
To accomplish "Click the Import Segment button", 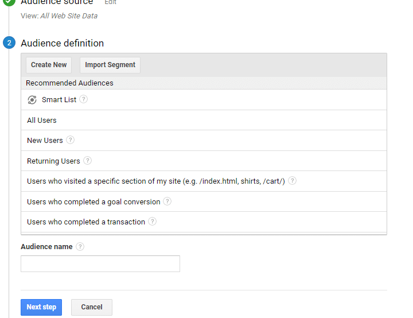I will pos(110,65).
